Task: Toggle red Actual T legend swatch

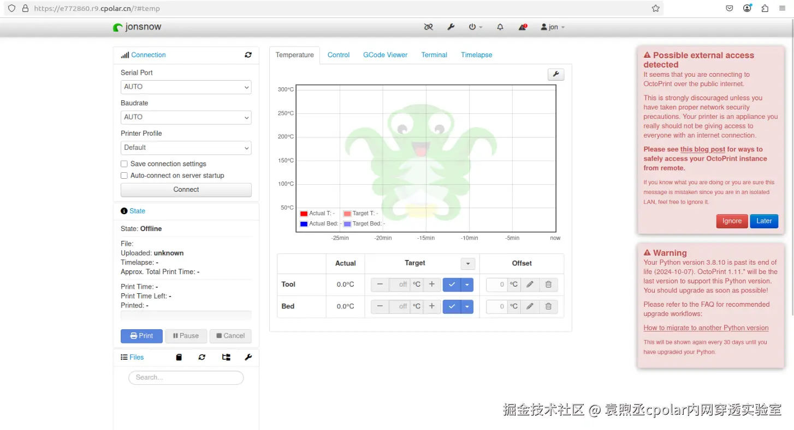Action: (304, 214)
